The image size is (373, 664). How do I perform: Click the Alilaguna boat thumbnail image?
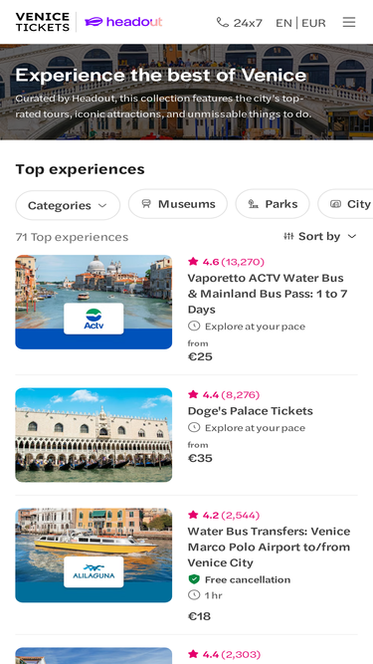click(93, 555)
